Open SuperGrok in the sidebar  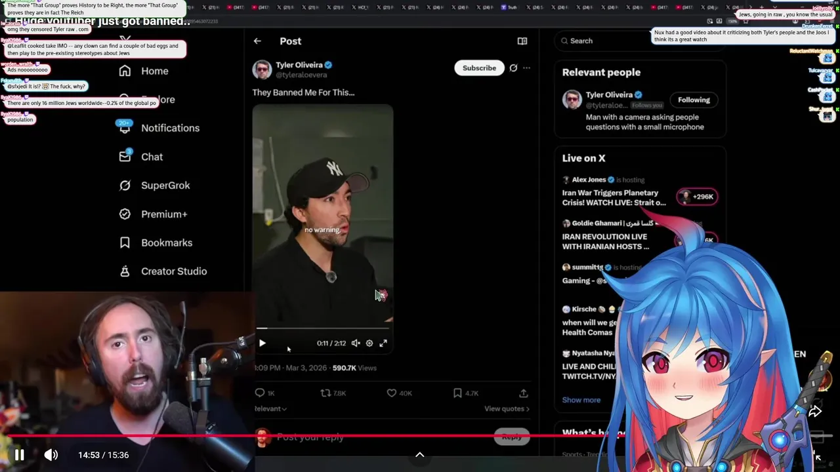click(154, 186)
